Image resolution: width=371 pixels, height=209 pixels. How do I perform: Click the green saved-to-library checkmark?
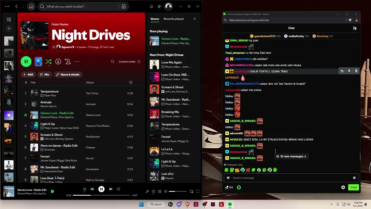pyautogui.click(x=52, y=191)
